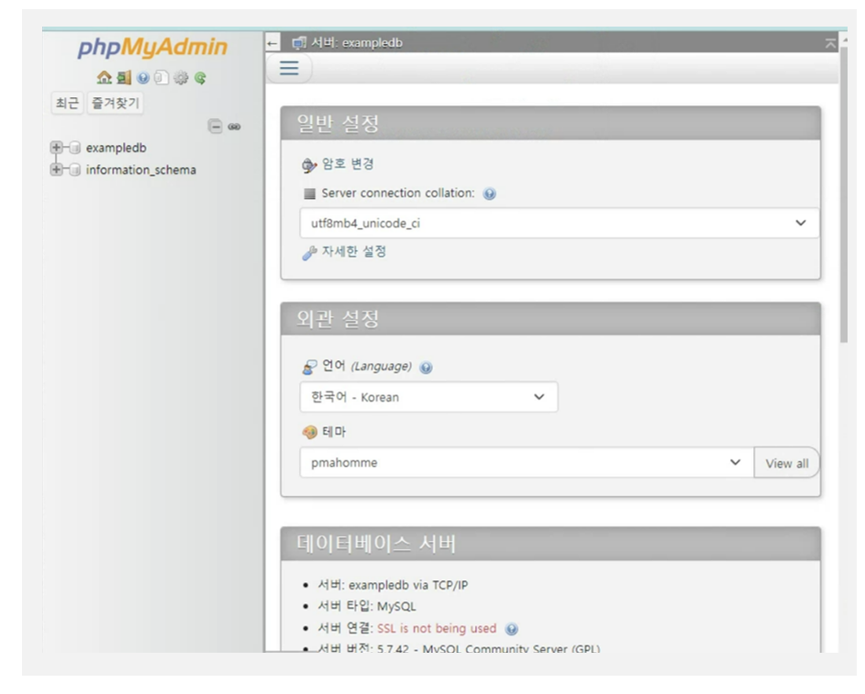Click the 암호 변경 link

pyautogui.click(x=348, y=164)
